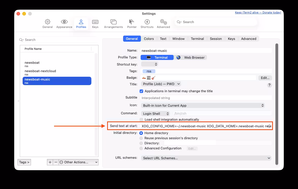
Task: Select Reuse previous session's directory option
Action: [141, 138]
